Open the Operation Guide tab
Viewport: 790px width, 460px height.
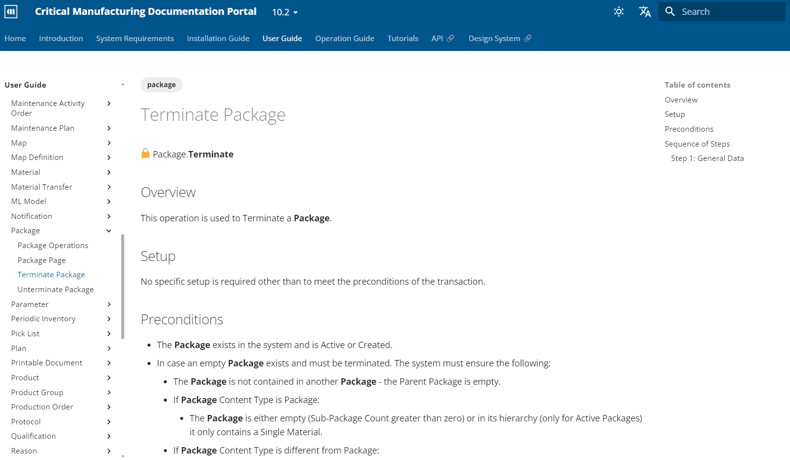point(345,38)
